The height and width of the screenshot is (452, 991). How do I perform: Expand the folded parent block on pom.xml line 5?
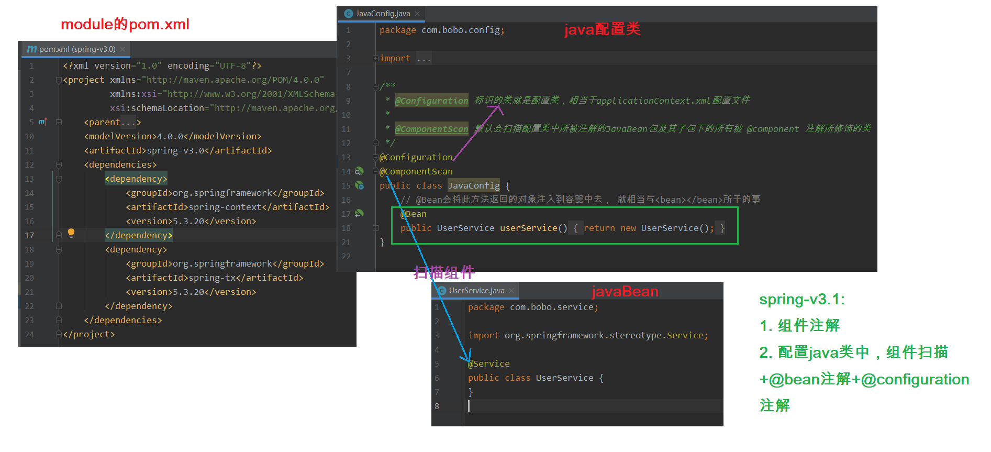(x=59, y=122)
